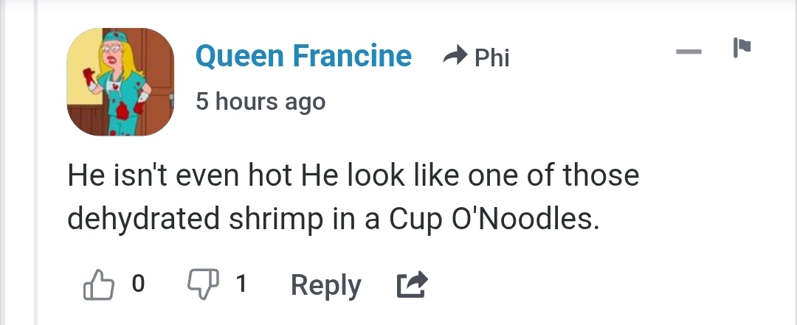797x325 pixels.
Task: Open Queen Francine's avatar picture
Action: [x=120, y=82]
